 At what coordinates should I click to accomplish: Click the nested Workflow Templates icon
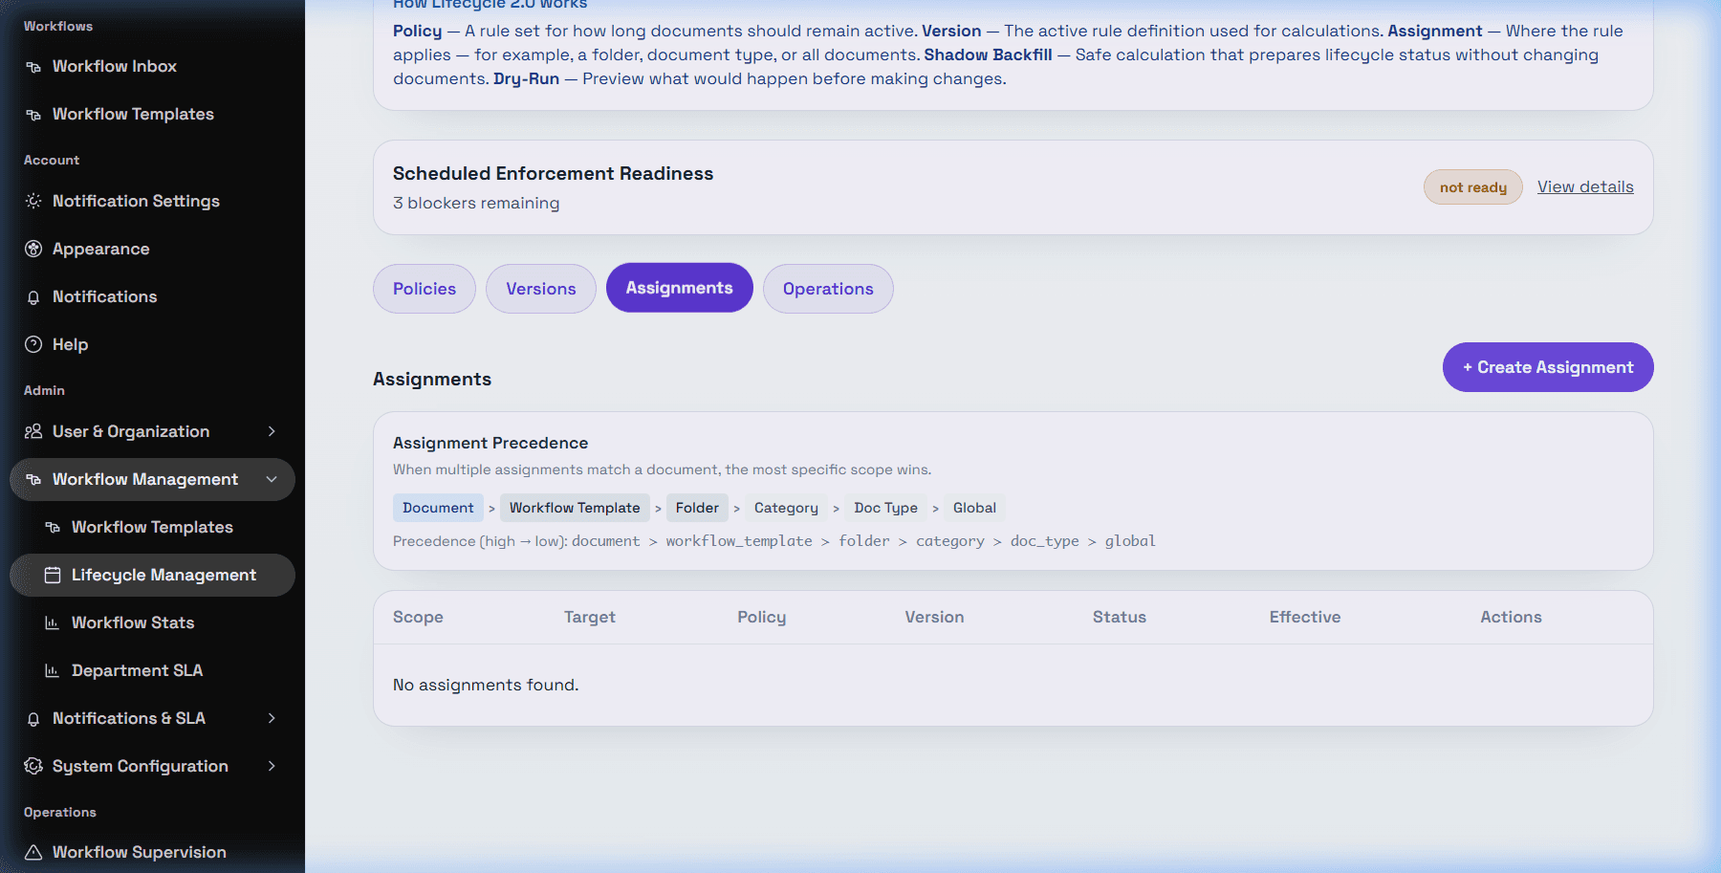tap(53, 527)
